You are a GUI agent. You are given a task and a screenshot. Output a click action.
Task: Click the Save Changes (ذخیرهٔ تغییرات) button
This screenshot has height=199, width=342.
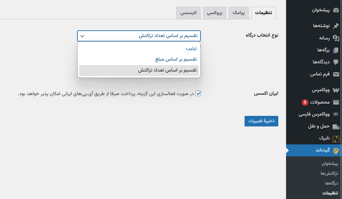[261, 121]
